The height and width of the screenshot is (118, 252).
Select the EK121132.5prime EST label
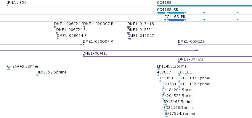click(x=194, y=84)
